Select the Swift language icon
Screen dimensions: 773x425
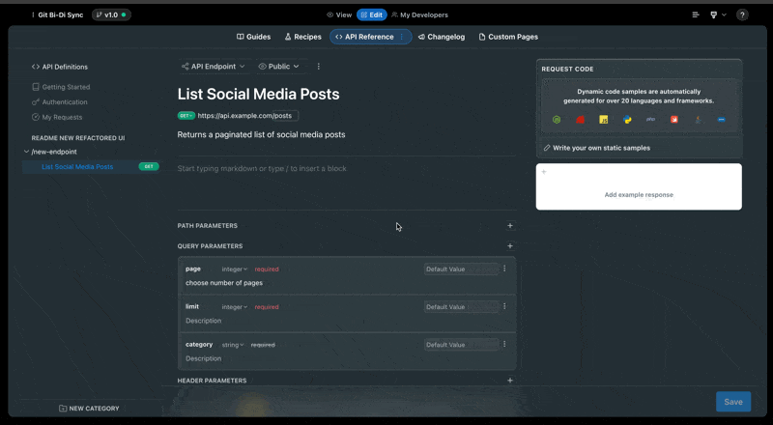[x=673, y=120]
